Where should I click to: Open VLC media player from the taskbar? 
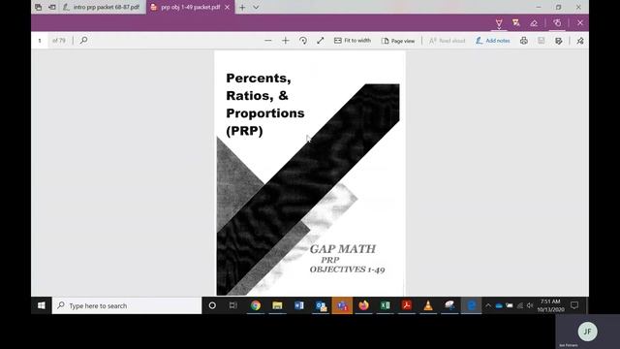(428, 305)
